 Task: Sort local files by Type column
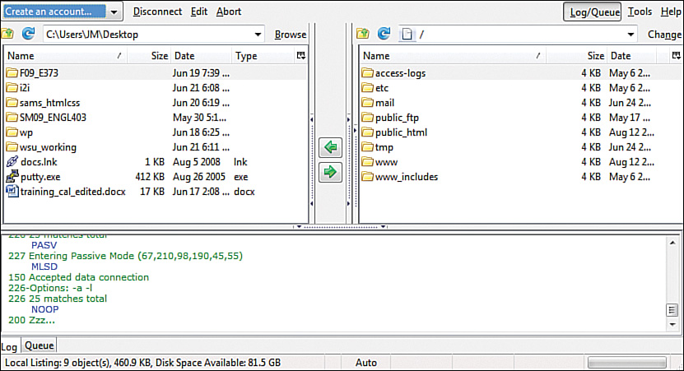(x=263, y=56)
